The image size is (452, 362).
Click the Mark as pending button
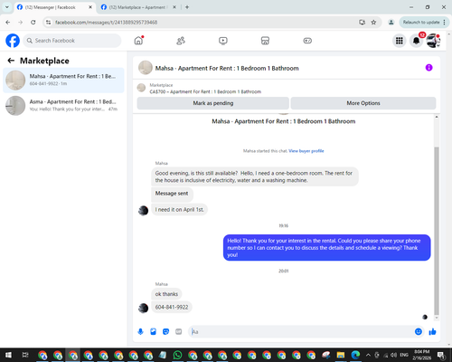point(213,103)
